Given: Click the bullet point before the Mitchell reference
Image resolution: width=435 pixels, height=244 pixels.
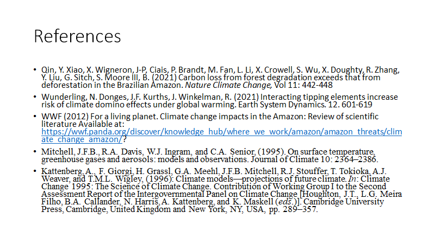Looking at the screenshot, I should 35,152.
